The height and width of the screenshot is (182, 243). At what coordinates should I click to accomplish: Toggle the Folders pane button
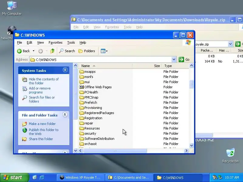[87, 51]
